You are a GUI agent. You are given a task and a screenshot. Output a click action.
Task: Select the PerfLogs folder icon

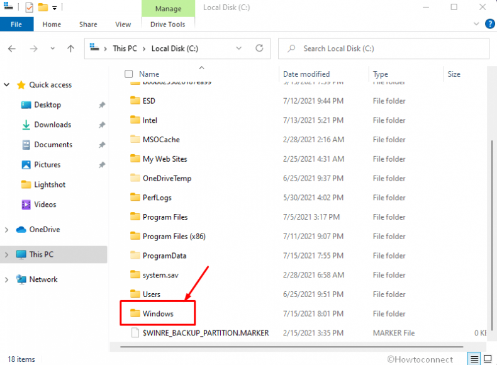pos(135,197)
